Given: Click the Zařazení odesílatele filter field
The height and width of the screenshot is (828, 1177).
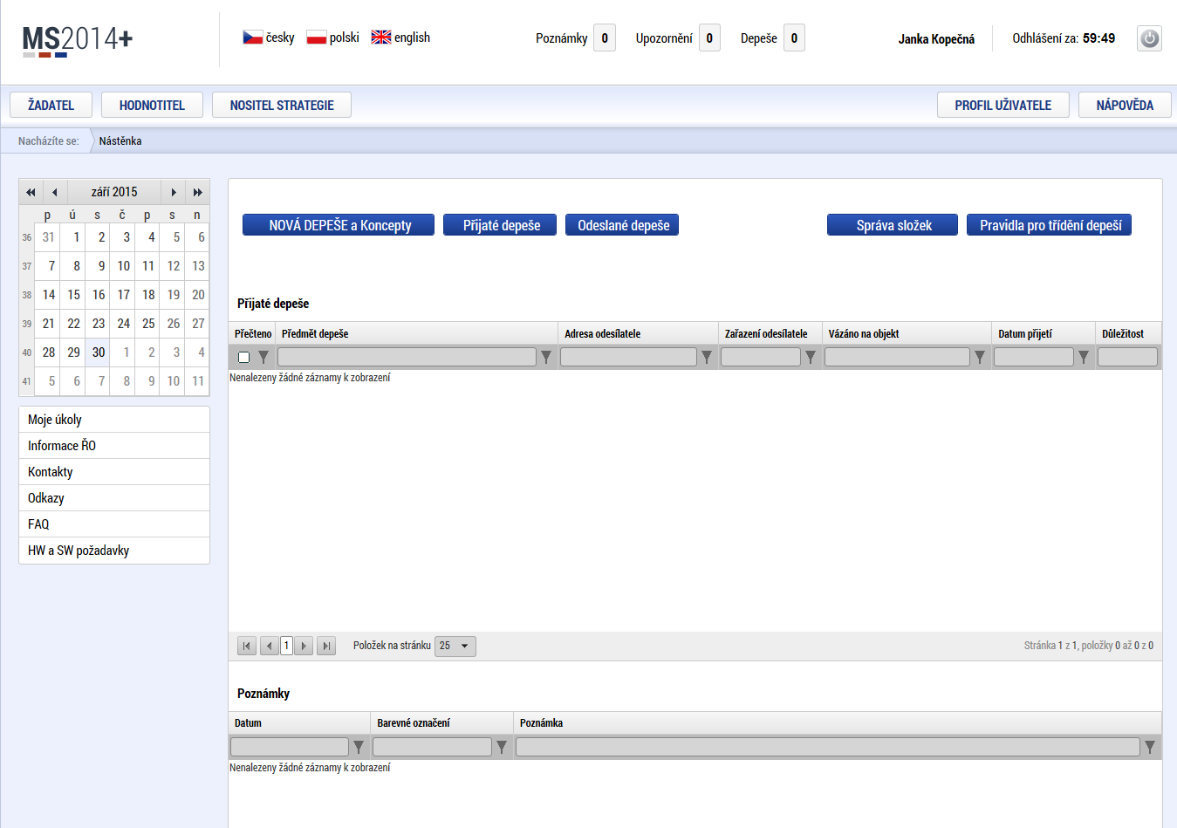Looking at the screenshot, I should coord(761,357).
